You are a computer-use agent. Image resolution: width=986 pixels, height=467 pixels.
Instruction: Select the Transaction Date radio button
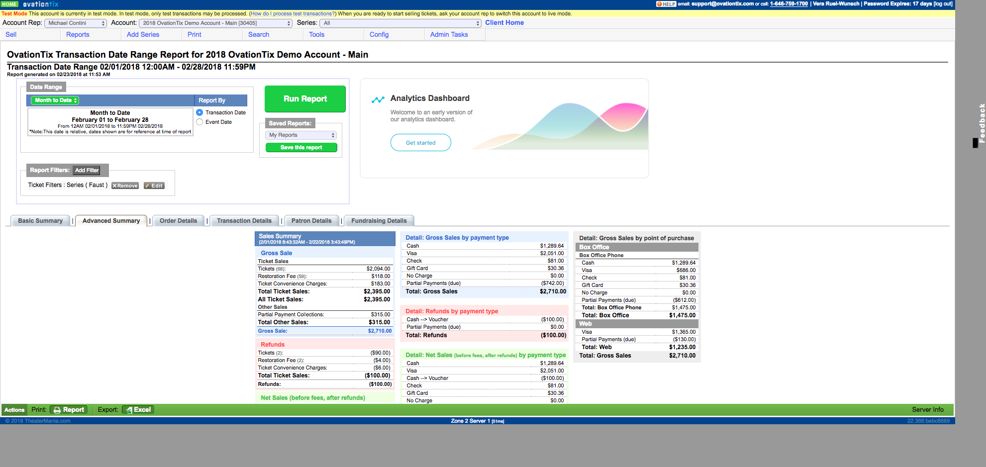(199, 112)
